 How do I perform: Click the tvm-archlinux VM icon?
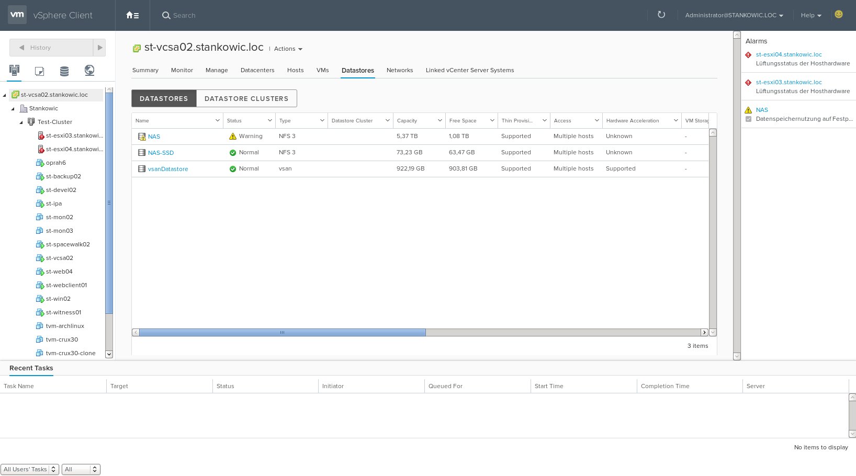[39, 326]
